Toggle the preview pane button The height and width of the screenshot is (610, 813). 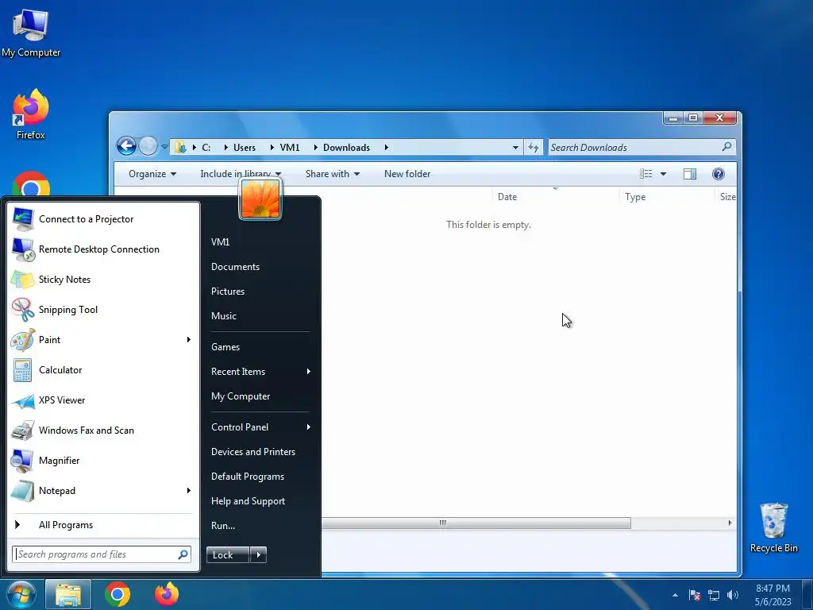[690, 174]
